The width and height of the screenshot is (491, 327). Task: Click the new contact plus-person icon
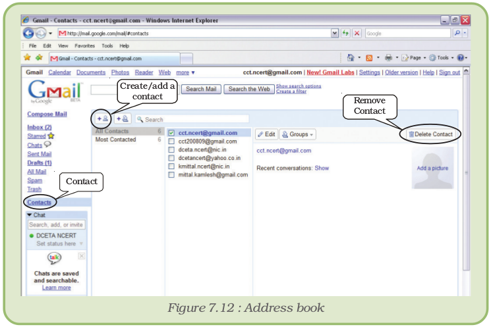tap(102, 119)
